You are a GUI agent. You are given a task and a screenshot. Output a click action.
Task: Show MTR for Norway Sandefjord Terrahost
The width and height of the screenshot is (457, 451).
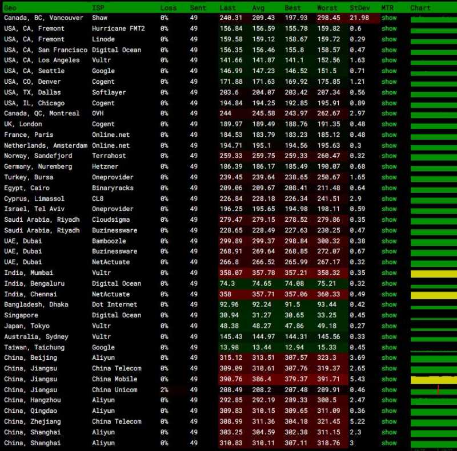(x=389, y=156)
